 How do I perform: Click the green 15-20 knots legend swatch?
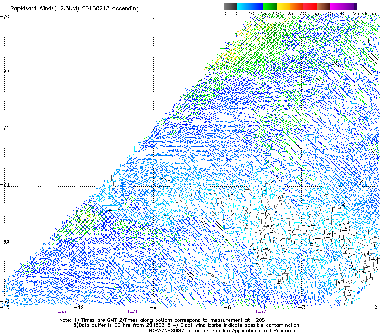pos(270,6)
